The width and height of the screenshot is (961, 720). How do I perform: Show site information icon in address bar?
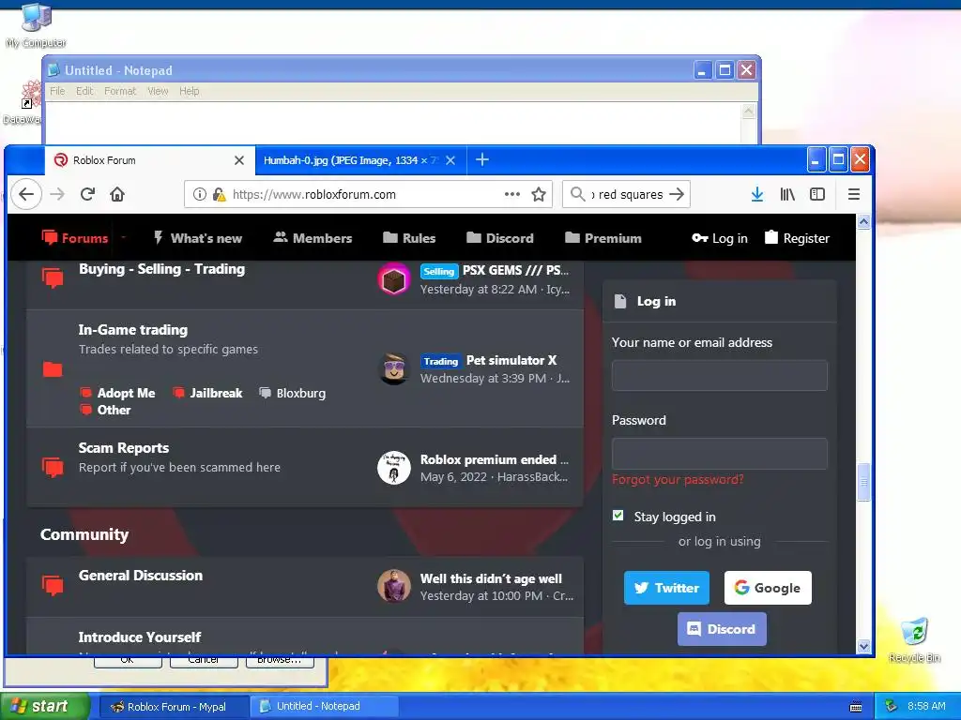point(200,195)
